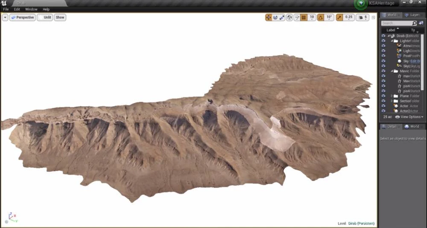Image resolution: width=427 pixels, height=228 pixels.
Task: Hide the Plane folder with eye icon
Action: pyautogui.click(x=383, y=96)
